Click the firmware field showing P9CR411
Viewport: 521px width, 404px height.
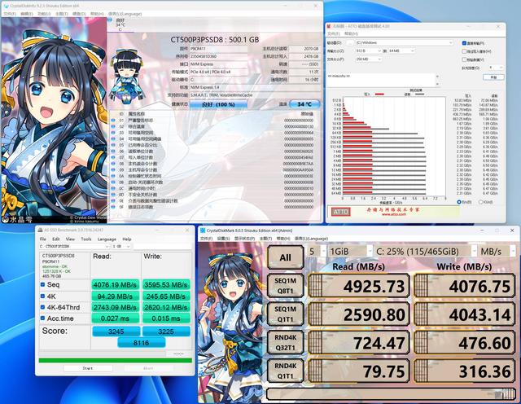[x=219, y=49]
